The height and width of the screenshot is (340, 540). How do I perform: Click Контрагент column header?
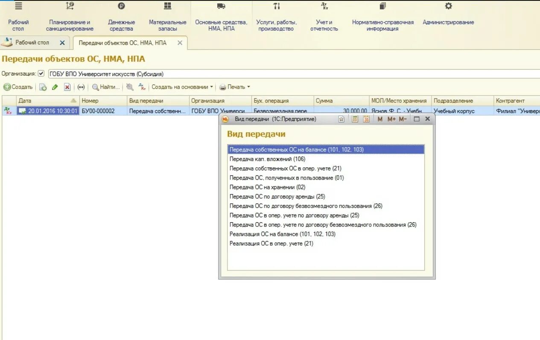point(517,101)
